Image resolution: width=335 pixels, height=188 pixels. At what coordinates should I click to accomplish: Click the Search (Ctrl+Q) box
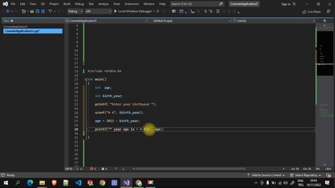197,4
